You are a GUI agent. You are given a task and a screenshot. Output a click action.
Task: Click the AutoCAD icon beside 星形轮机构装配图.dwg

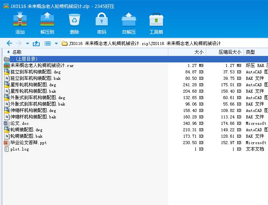click(x=7, y=85)
